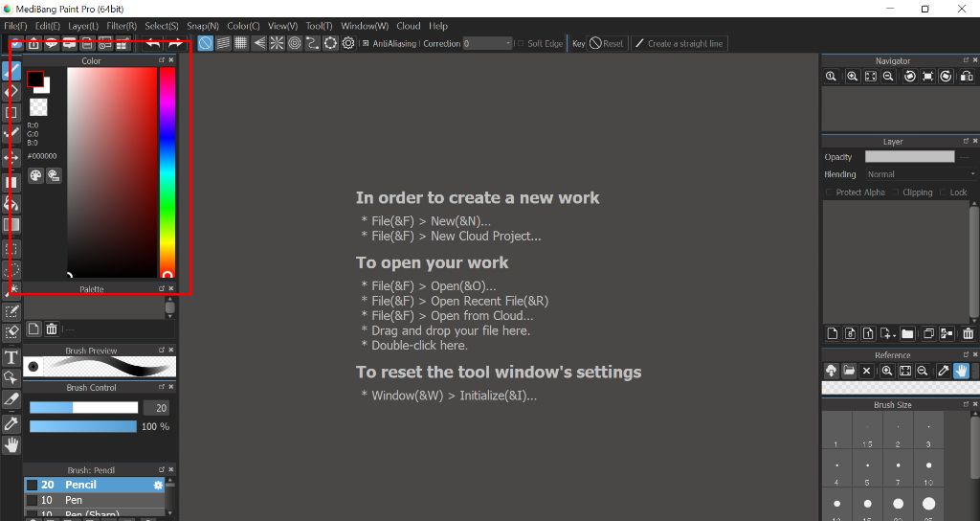Select the Gradient tool

click(11, 224)
